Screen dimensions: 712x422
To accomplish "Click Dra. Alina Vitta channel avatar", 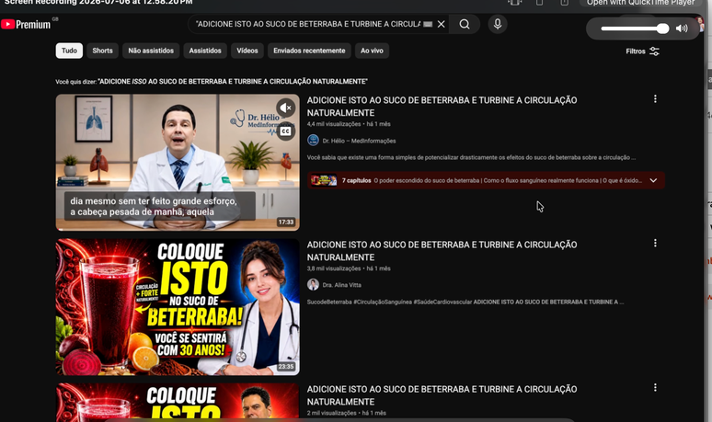I will coord(313,285).
